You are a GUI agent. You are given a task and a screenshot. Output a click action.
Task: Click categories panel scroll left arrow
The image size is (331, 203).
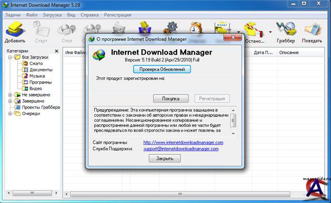click(x=9, y=193)
